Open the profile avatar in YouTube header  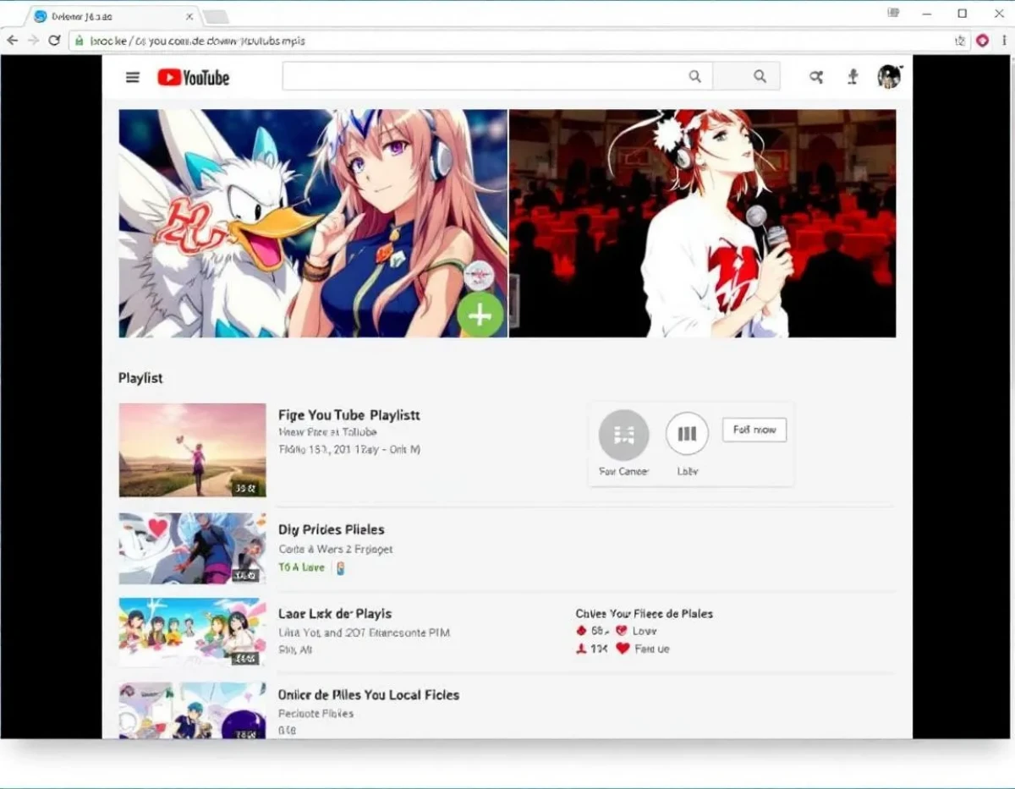click(x=889, y=77)
